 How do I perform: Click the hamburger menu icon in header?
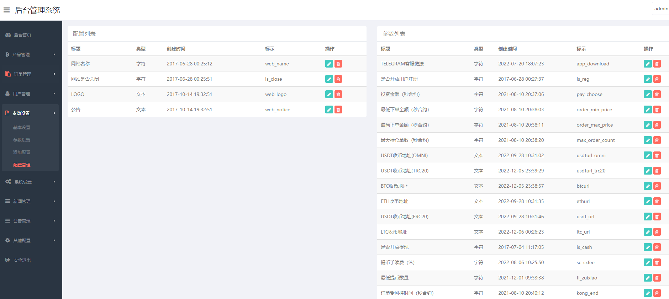pyautogui.click(x=6, y=10)
